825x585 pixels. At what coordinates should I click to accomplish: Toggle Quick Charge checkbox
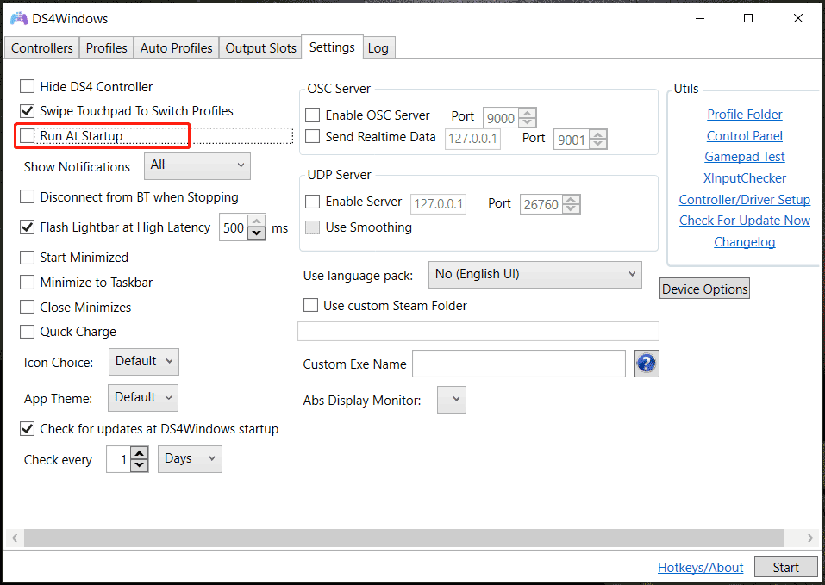[x=27, y=332]
